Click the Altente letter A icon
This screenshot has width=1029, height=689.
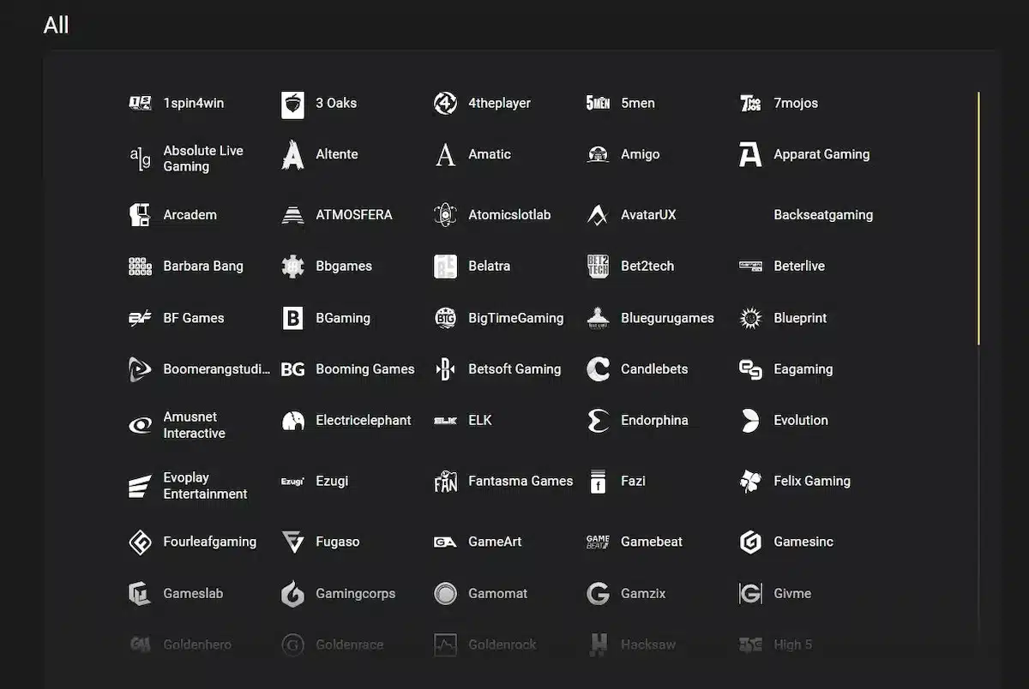[x=292, y=154]
